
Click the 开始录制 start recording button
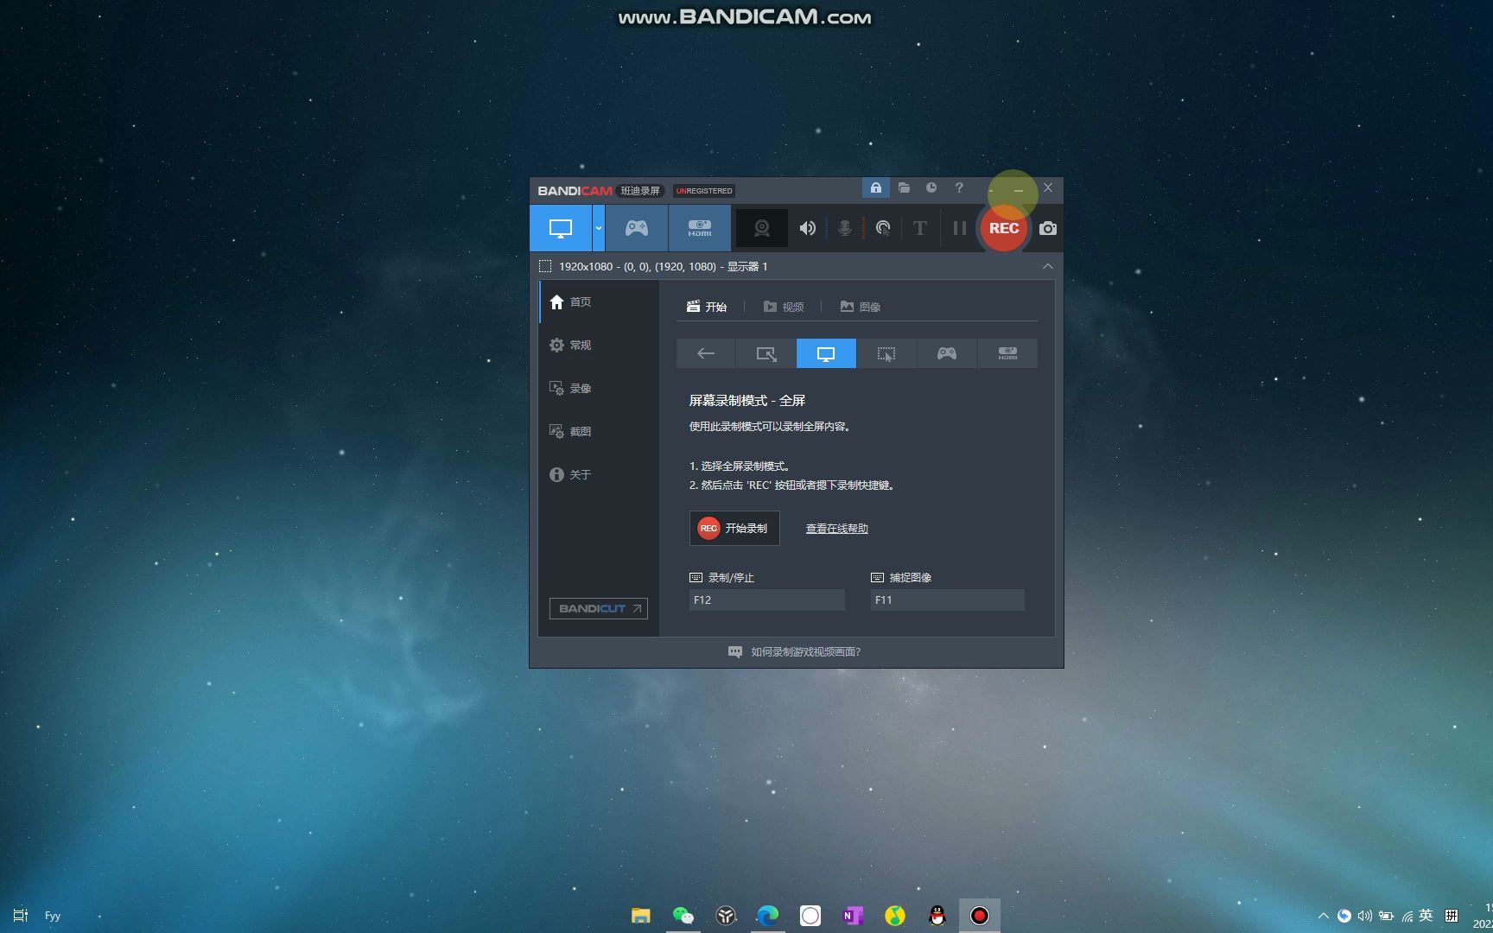click(734, 528)
